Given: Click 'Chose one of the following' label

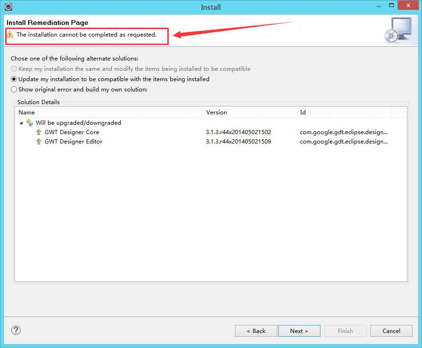Looking at the screenshot, I should [75, 59].
